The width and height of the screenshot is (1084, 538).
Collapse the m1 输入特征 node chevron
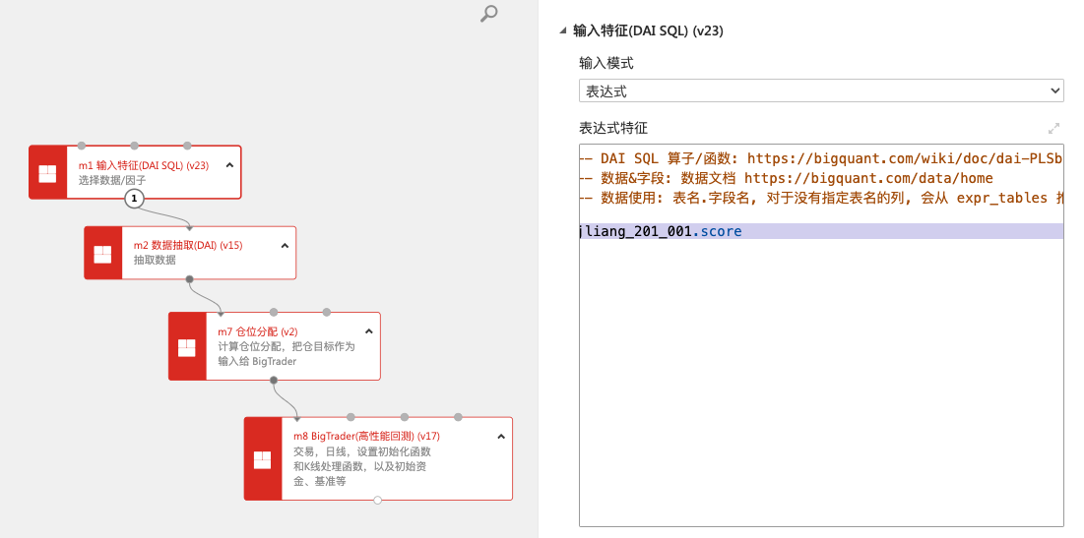tap(229, 165)
